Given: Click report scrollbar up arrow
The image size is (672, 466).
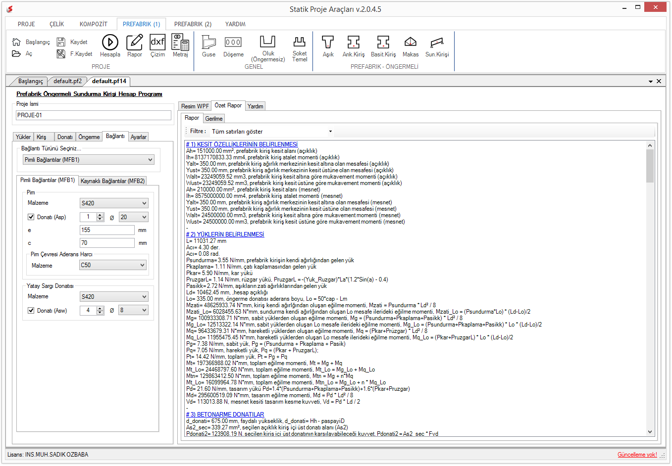Looking at the screenshot, I should tap(650, 145).
